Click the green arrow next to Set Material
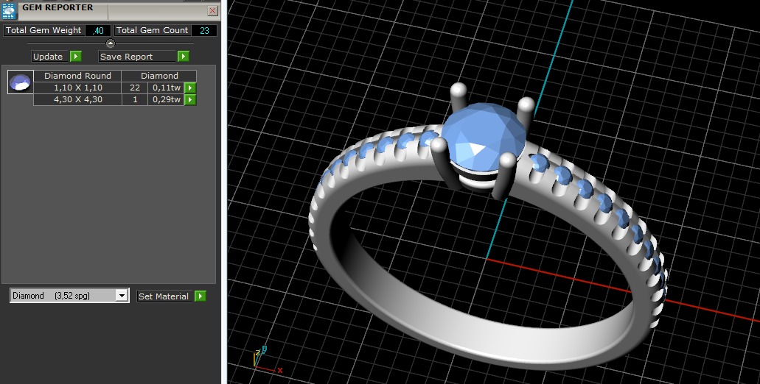Screen dimensions: 760x384 (x=201, y=296)
